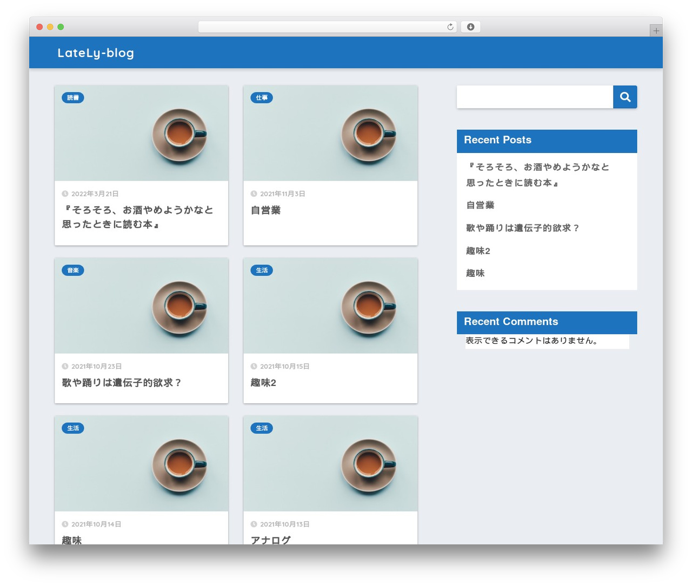Click the clock icon beside 2022年3月21日
The image size is (692, 586).
coord(65,194)
